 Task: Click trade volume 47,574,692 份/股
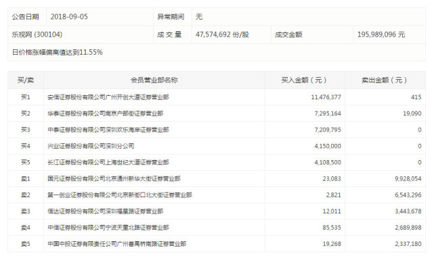(222, 34)
